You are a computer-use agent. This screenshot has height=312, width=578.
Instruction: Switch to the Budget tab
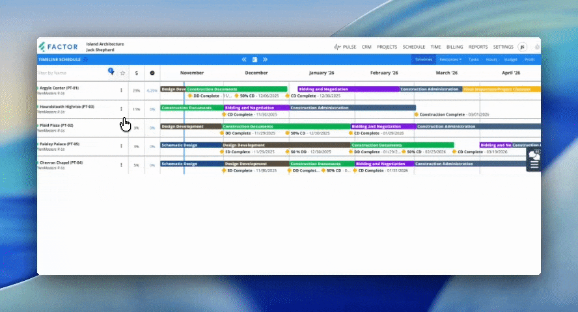(510, 59)
